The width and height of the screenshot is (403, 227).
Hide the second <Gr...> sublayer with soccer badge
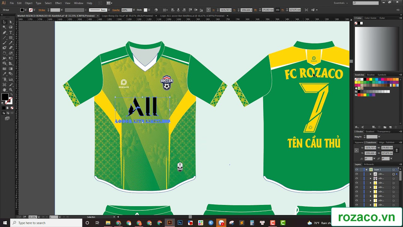(x=356, y=178)
